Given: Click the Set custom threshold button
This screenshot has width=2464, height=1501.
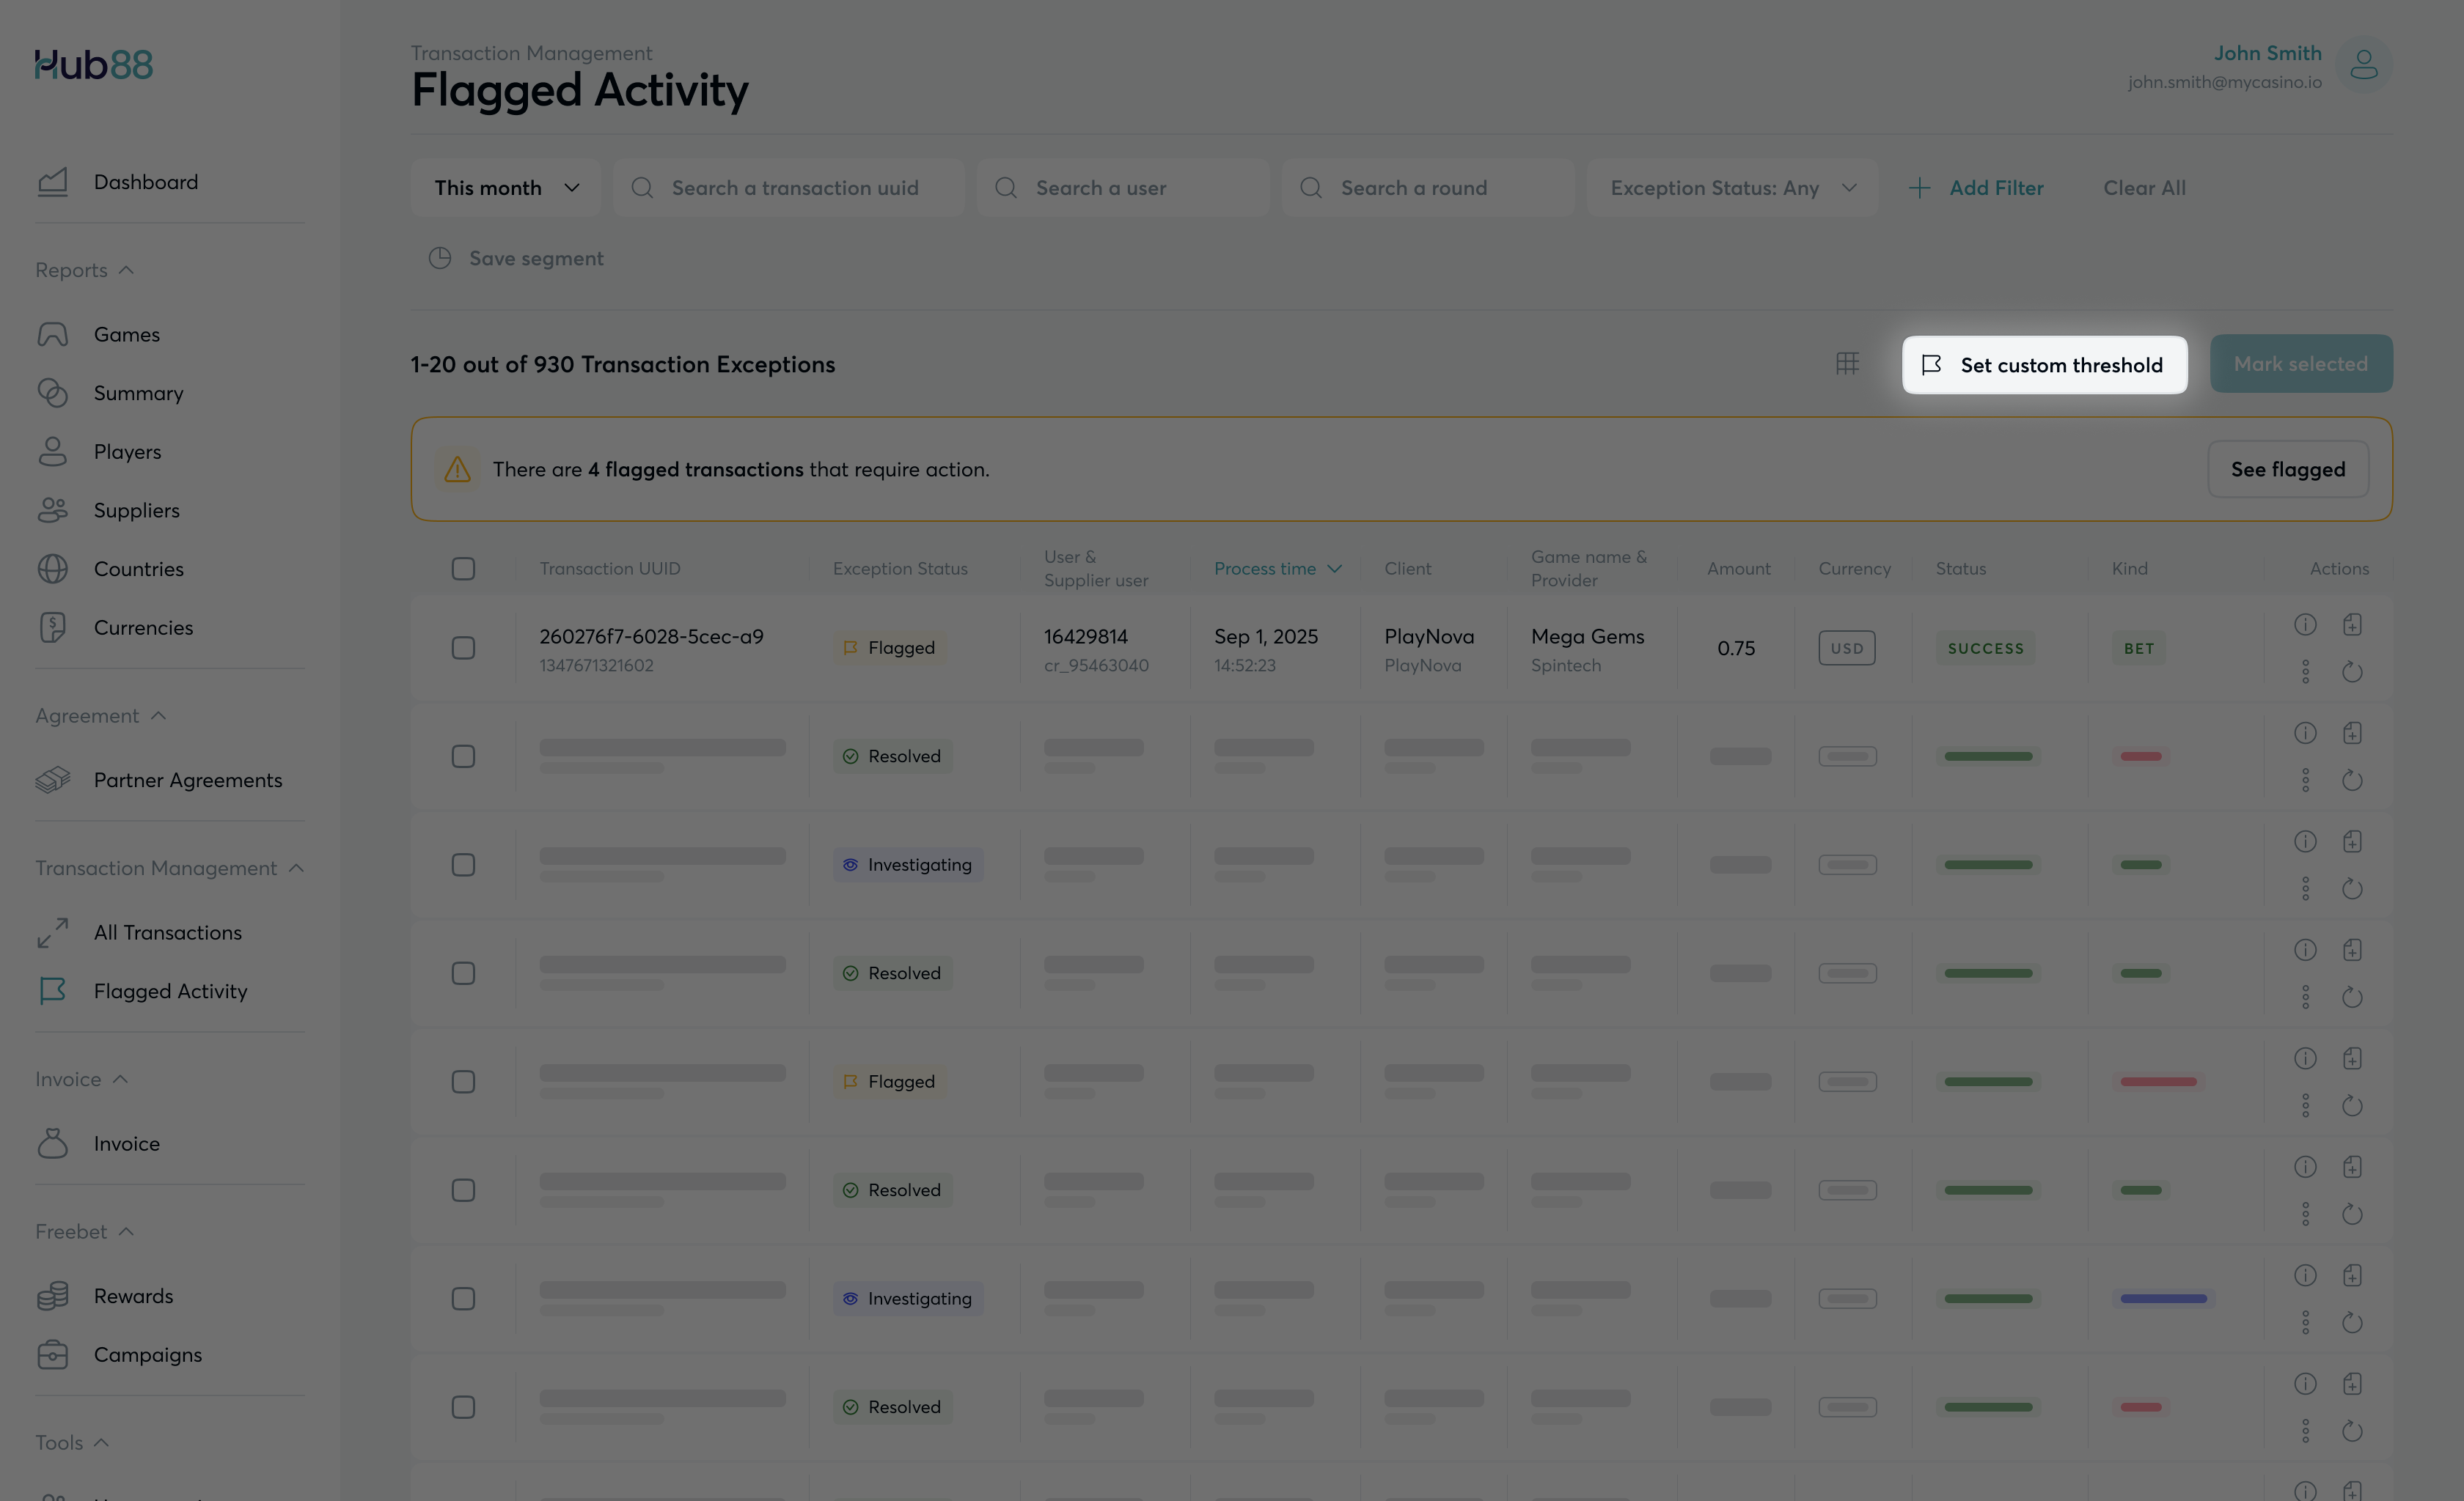Looking at the screenshot, I should click(x=2044, y=365).
